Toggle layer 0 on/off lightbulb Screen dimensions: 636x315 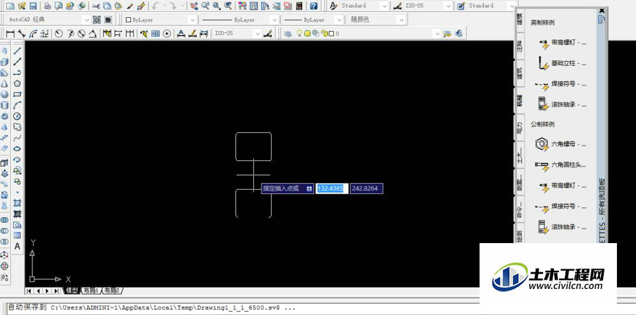tap(300, 34)
